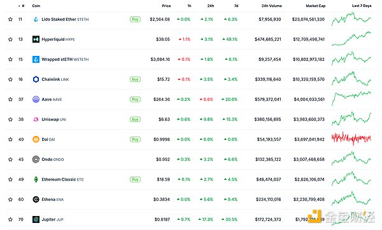Click the Buy button for Chainlink
The width and height of the screenshot is (382, 230).
135,79
